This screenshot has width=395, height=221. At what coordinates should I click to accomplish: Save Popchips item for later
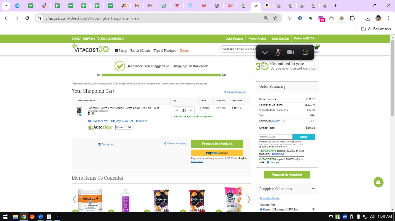(98, 121)
